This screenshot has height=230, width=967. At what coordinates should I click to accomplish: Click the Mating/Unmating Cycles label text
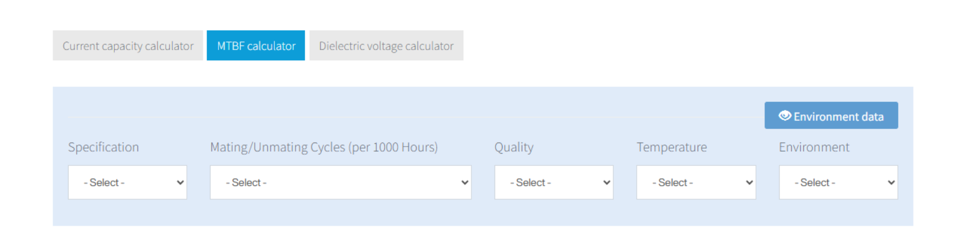coord(324,147)
